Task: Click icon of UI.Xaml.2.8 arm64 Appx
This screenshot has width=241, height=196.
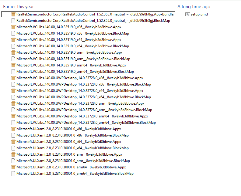Action: tap(13, 167)
